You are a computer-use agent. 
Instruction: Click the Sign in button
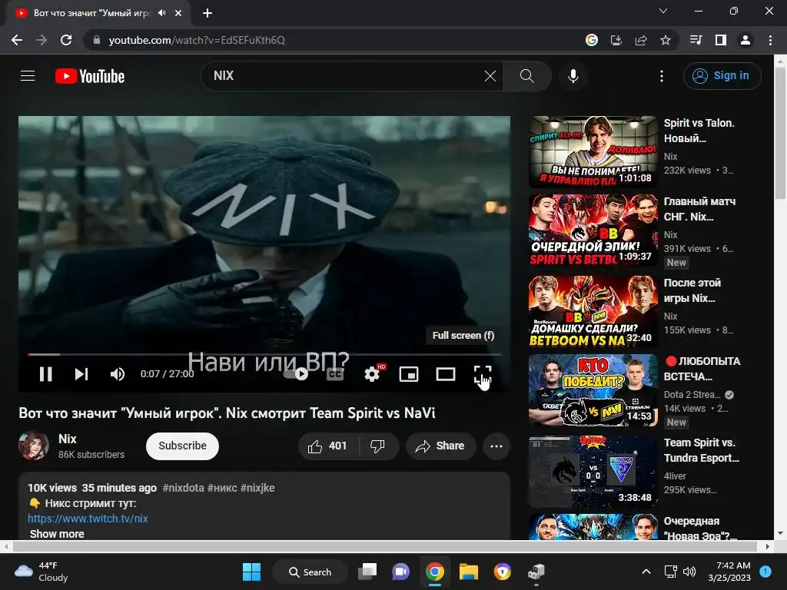coord(722,76)
